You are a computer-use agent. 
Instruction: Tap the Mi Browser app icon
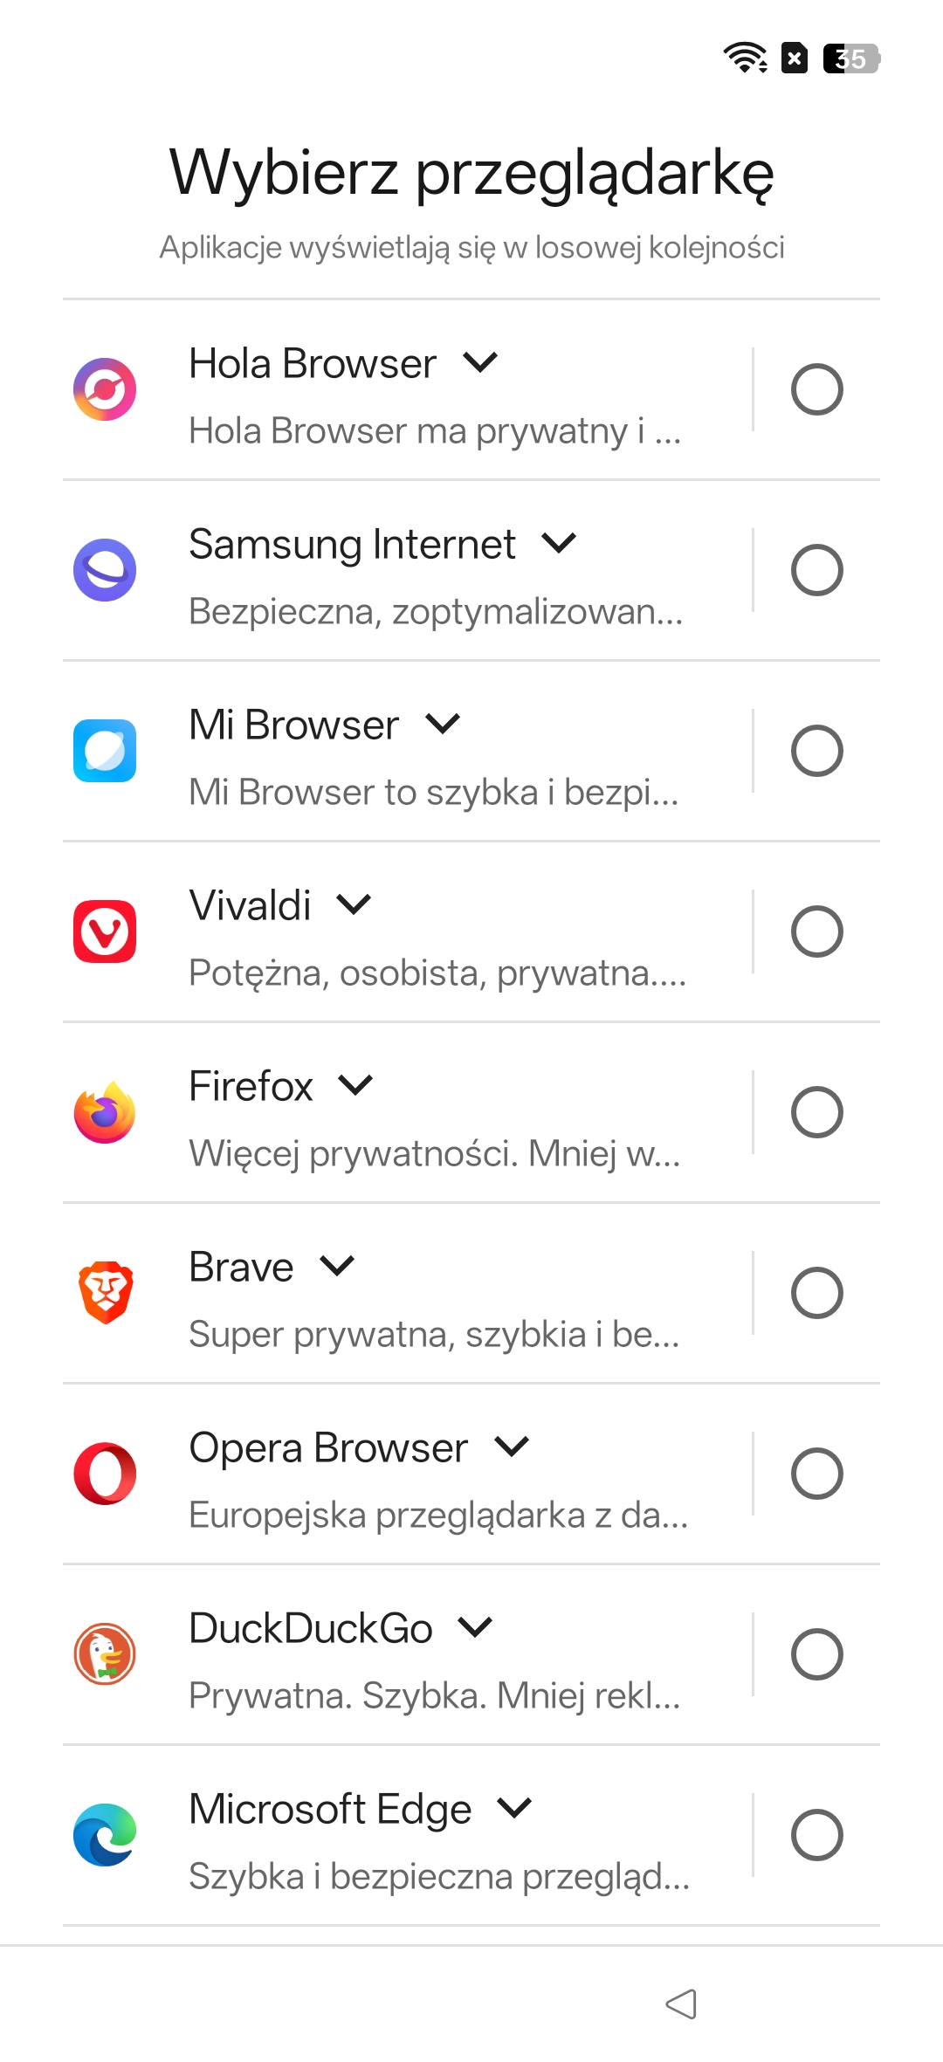click(105, 751)
